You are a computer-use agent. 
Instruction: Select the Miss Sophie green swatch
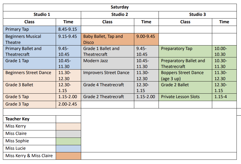pyautogui.click(x=68, y=141)
